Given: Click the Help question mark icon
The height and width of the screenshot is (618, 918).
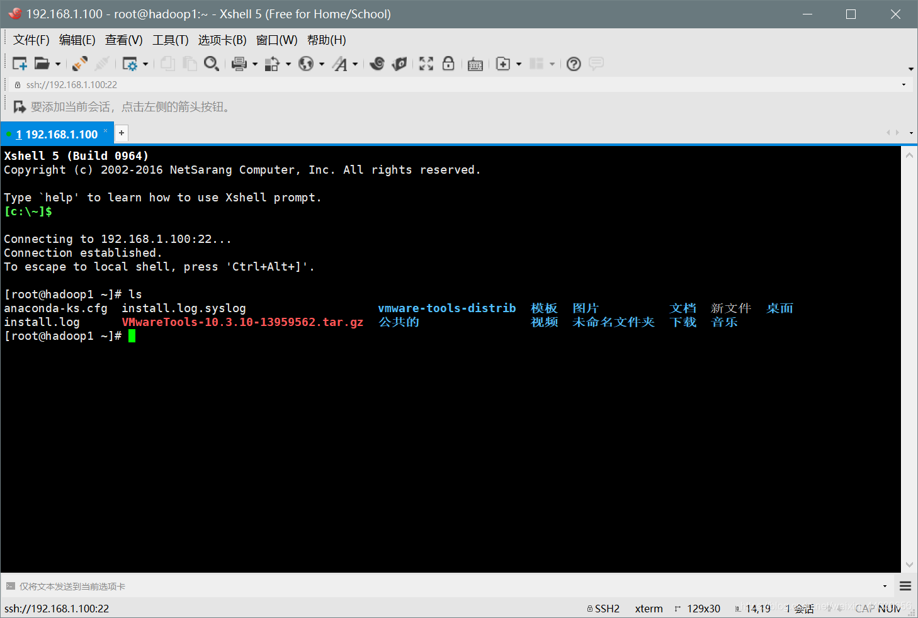Looking at the screenshot, I should click(574, 64).
